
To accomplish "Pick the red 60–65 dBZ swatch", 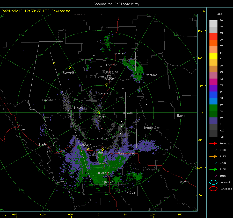I will click(x=213, y=37).
